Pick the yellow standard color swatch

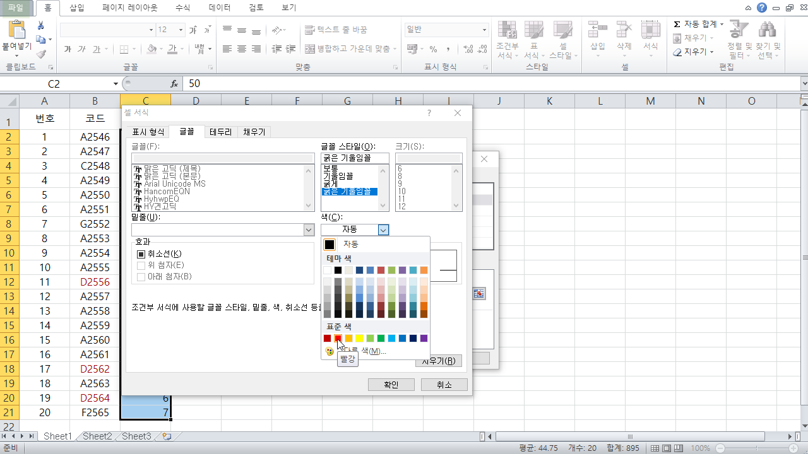(359, 339)
